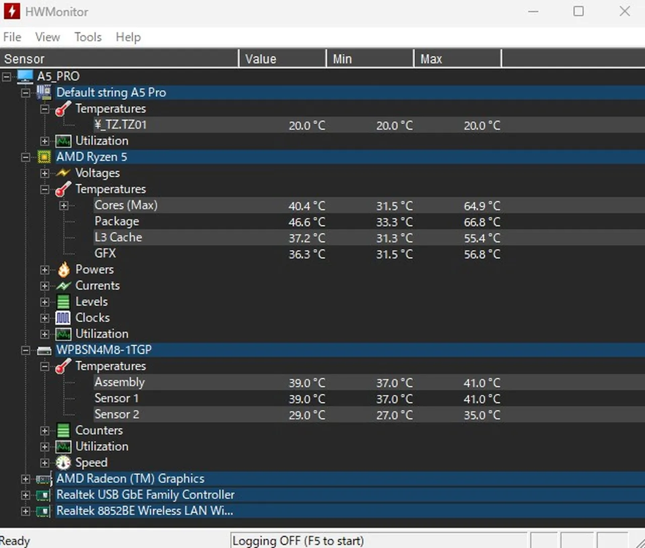Click the Currents zigzag icon
This screenshot has width=645, height=548.
(63, 286)
